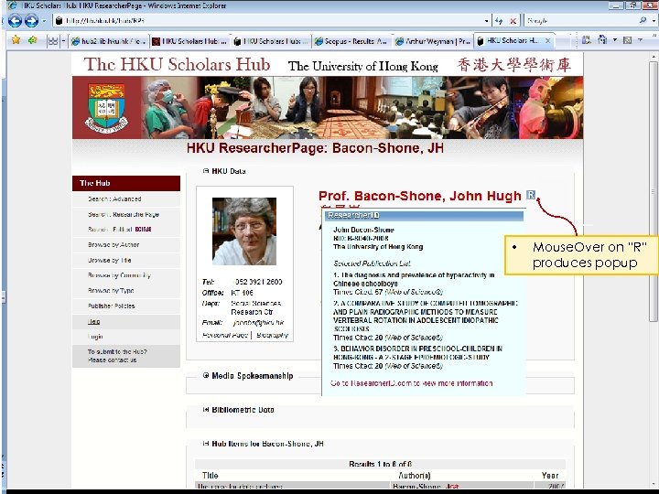
Task: Open Search: Fulltext in sidebar
Action: [x=119, y=230]
